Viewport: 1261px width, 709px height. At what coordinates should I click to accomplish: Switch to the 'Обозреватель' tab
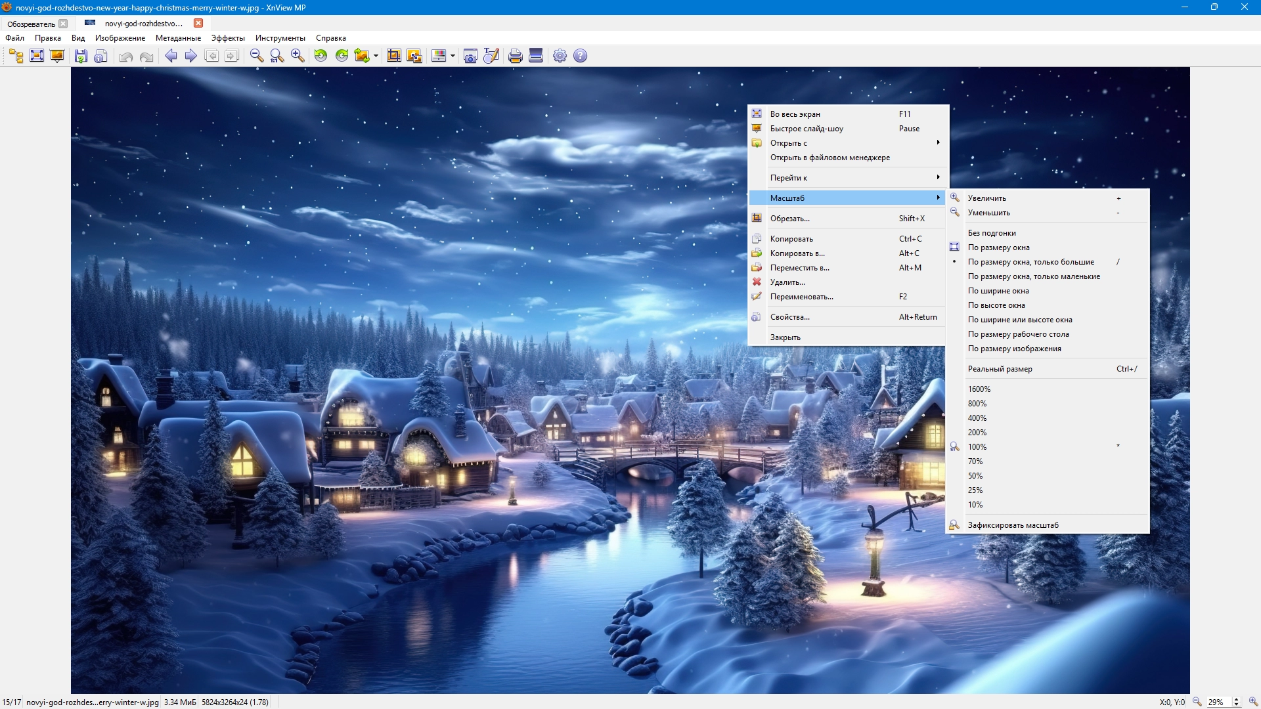point(31,24)
